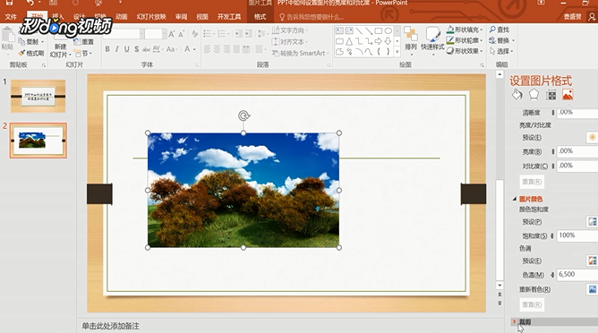Open the Fill & Line pane icon
The image size is (598, 333).
517,94
